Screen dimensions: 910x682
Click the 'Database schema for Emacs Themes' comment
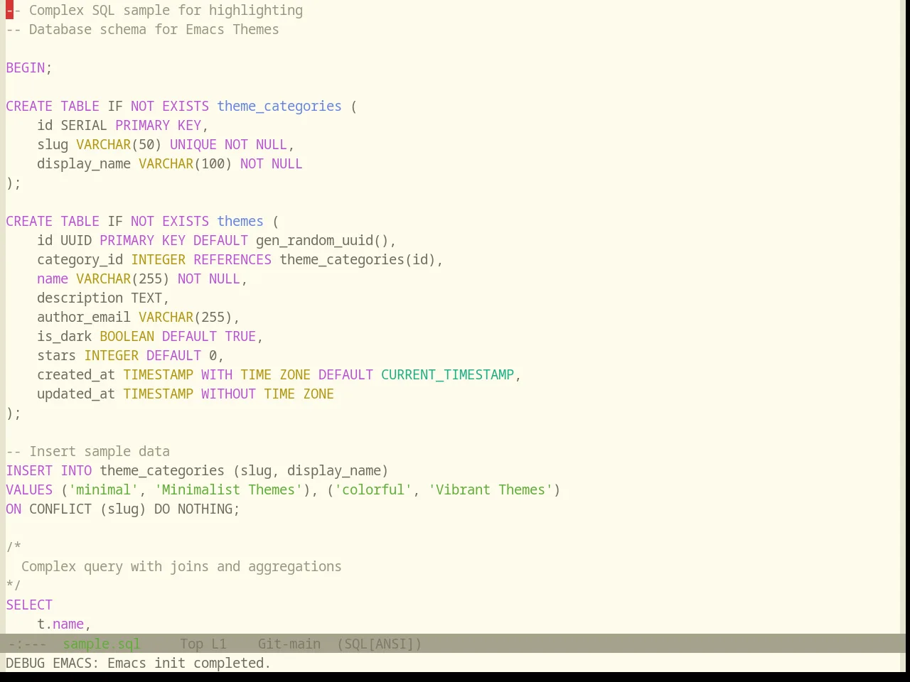point(142,29)
